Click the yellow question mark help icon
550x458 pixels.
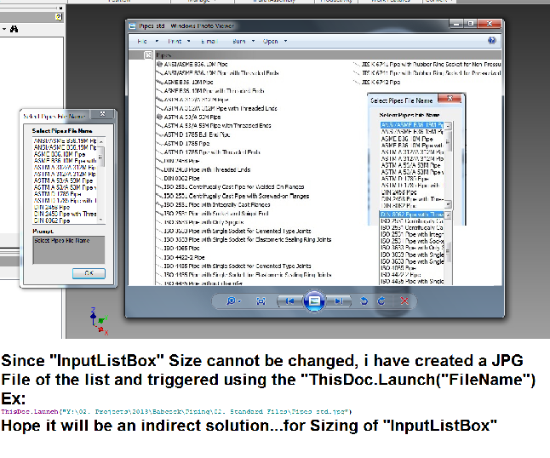tap(59, 17)
